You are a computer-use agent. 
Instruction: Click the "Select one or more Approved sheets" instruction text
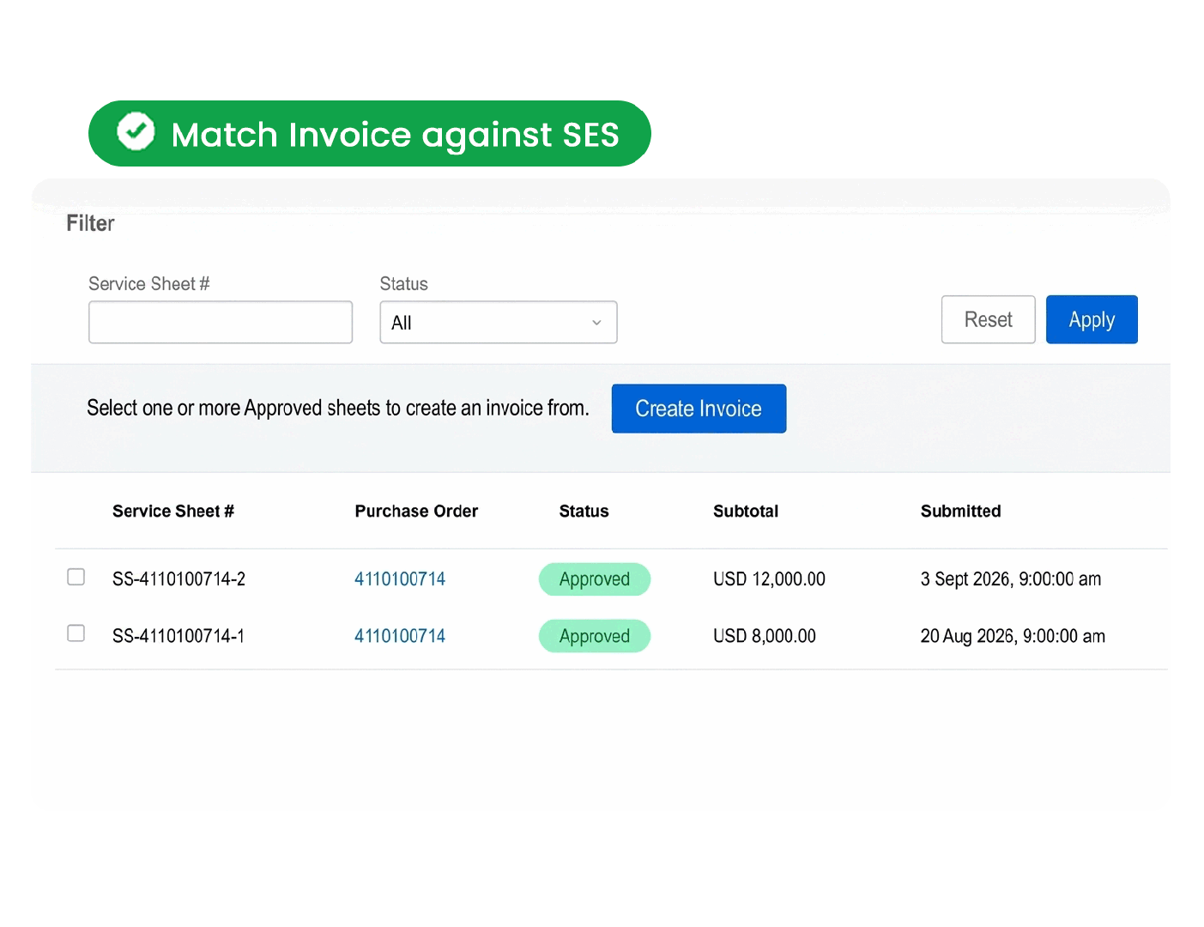[x=338, y=408]
